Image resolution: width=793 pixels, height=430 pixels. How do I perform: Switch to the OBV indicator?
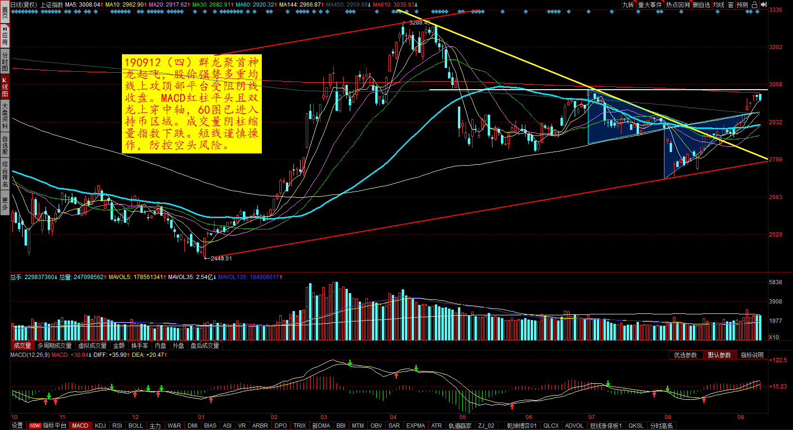click(376, 425)
